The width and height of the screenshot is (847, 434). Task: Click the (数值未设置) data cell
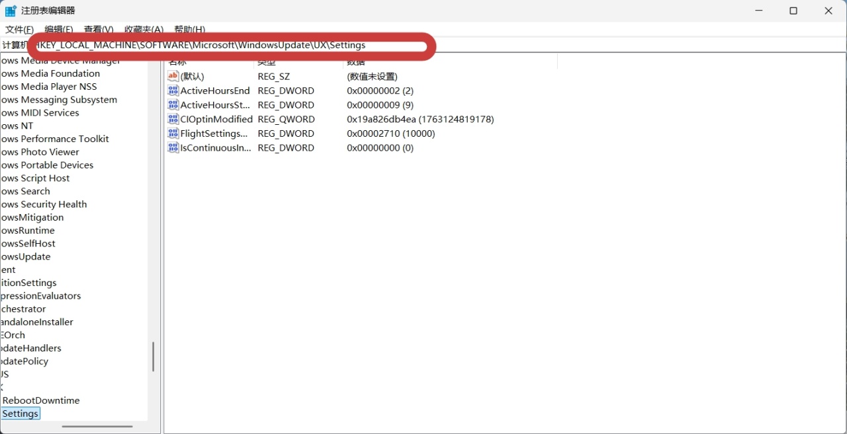(372, 77)
